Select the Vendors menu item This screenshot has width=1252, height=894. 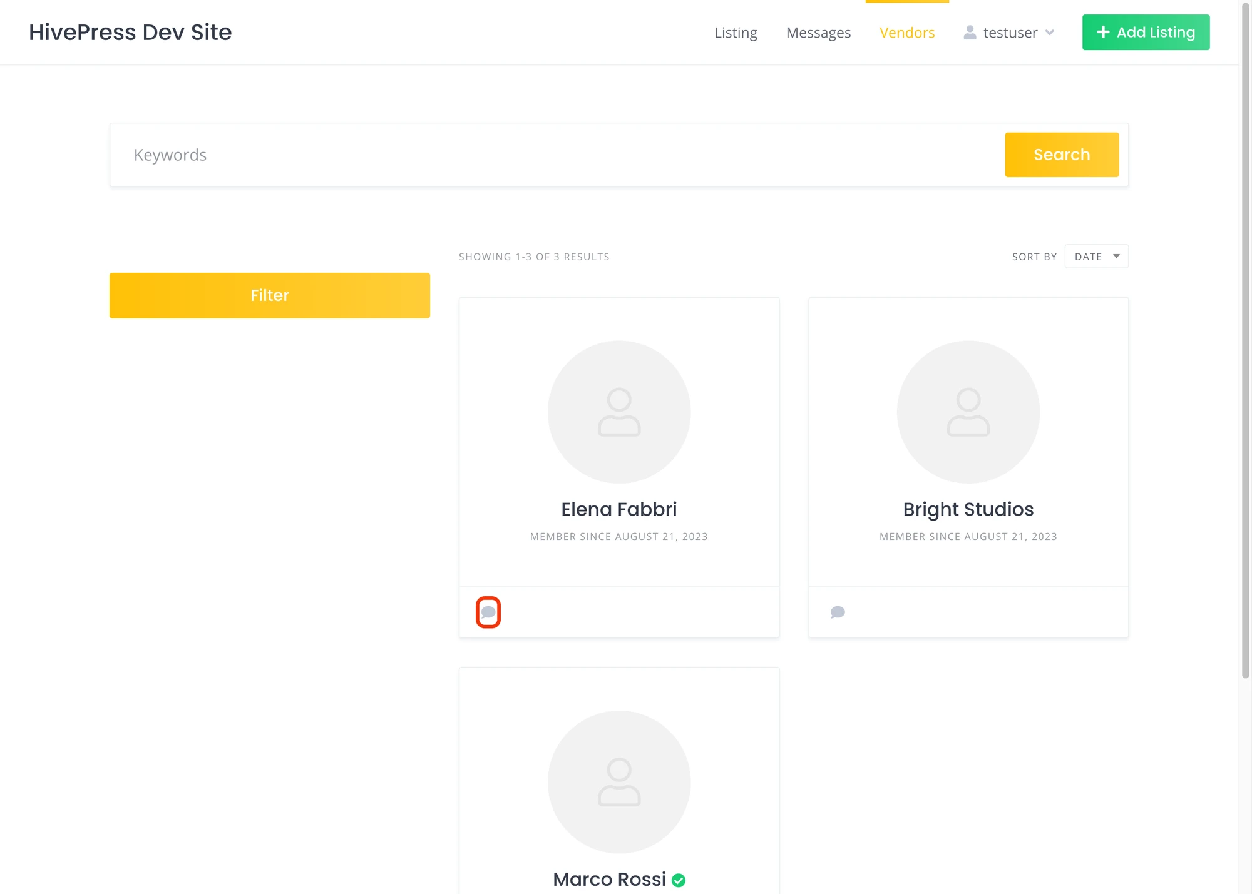pos(907,33)
